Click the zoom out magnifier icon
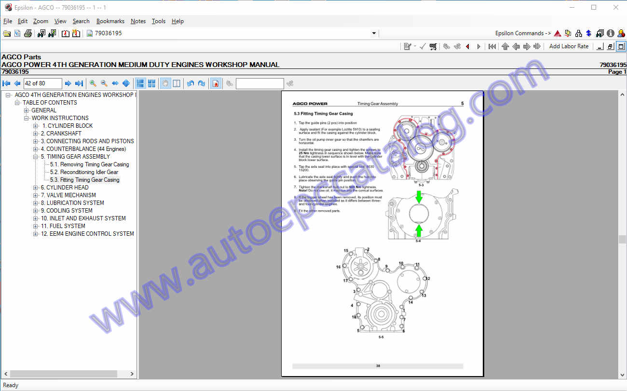This screenshot has width=627, height=391. 104,83
